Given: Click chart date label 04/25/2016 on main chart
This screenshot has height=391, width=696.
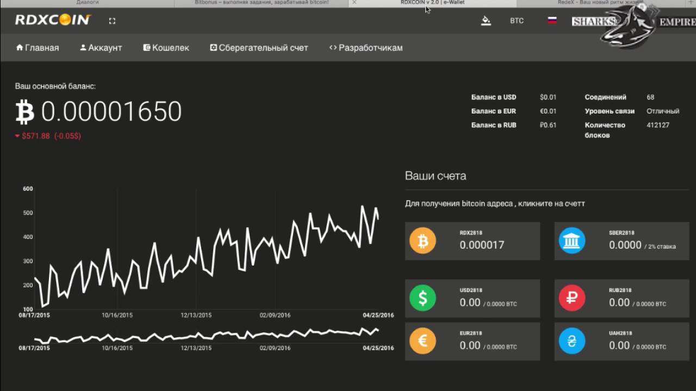Looking at the screenshot, I should click(378, 315).
